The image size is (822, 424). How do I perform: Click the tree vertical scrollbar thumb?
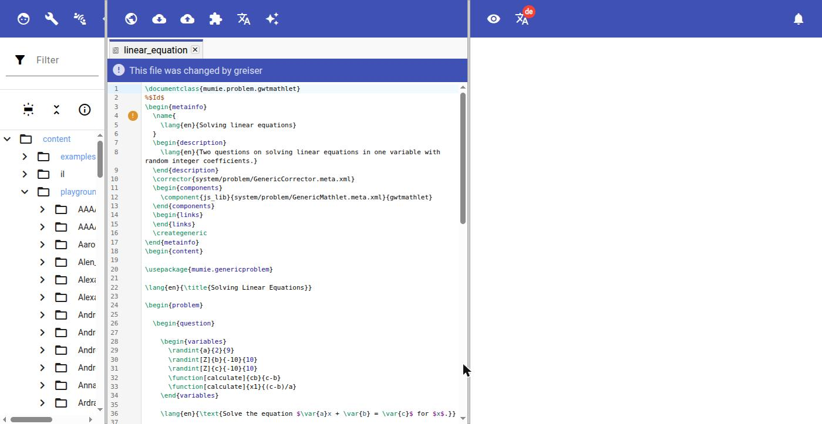100,159
